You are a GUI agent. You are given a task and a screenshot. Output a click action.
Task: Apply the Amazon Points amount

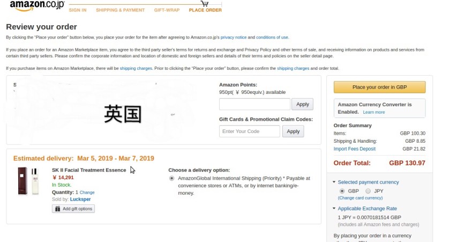tap(303, 105)
